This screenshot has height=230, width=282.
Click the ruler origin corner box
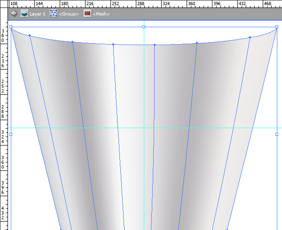pos(4,4)
